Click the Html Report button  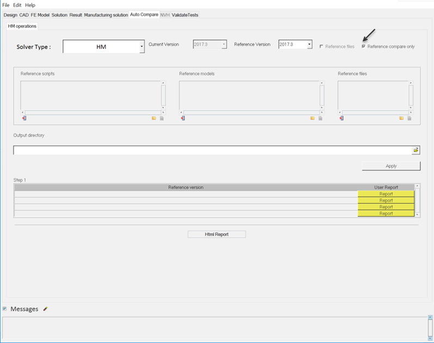coord(216,234)
